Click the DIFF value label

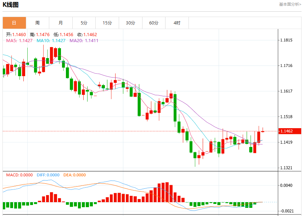pyautogui.click(x=48, y=175)
